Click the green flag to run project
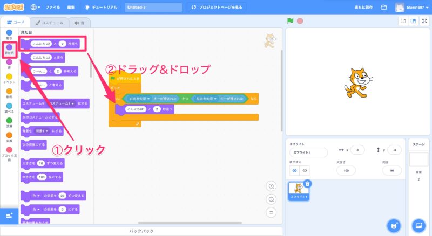Viewport: 432px width, 236px height. click(290, 22)
